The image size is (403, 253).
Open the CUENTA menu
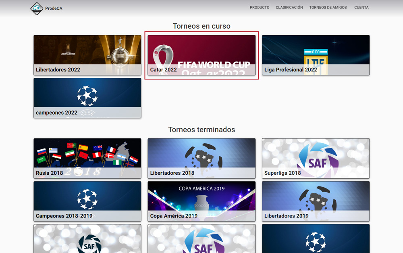tap(361, 8)
